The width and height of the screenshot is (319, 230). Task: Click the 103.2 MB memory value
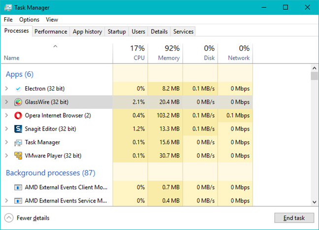(x=168, y=115)
